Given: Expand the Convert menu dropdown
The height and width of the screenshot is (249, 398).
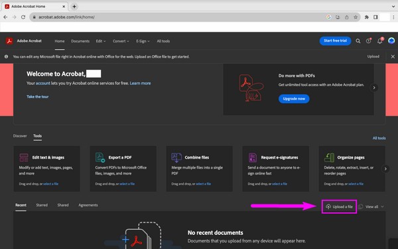Looking at the screenshot, I should click(x=121, y=41).
